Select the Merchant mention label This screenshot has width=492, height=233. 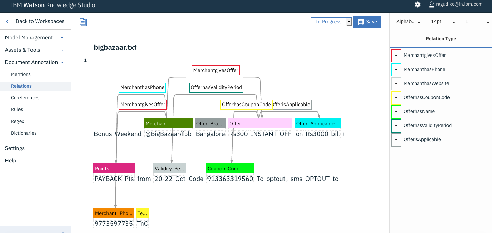click(x=168, y=124)
